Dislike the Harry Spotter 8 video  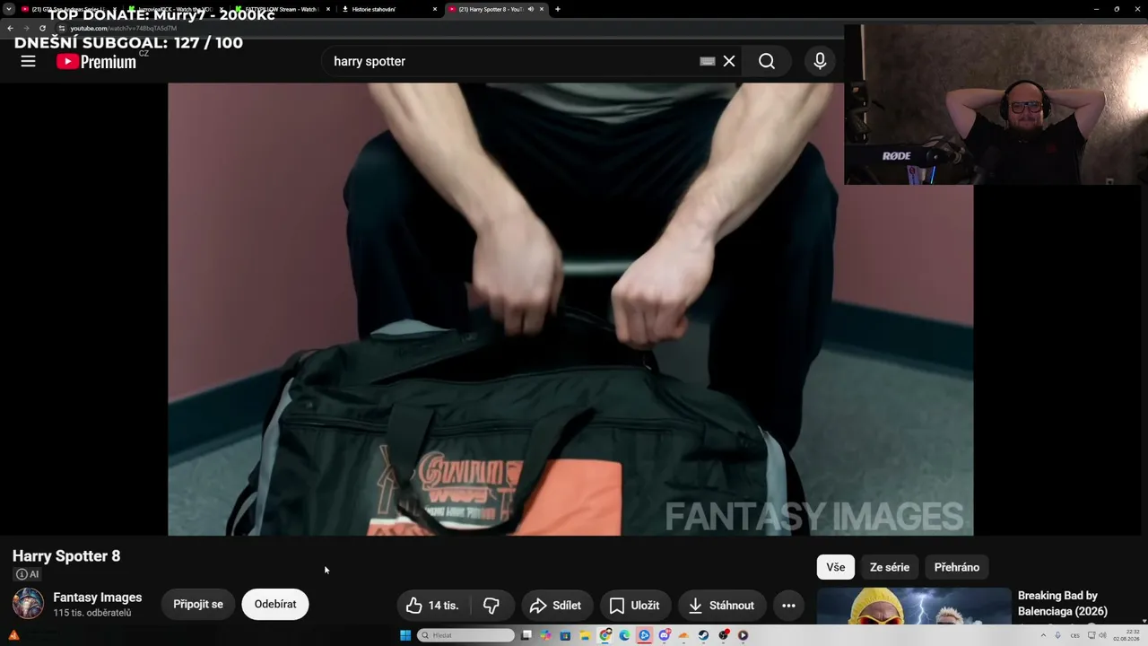coord(491,606)
